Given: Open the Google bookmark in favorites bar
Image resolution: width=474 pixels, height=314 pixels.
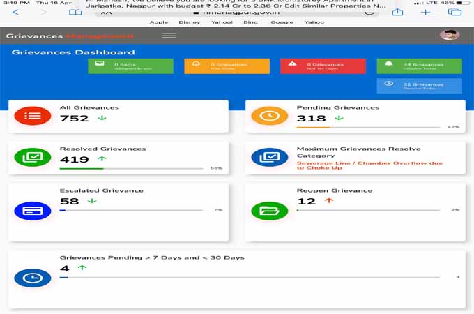Looking at the screenshot, I should (282, 22).
